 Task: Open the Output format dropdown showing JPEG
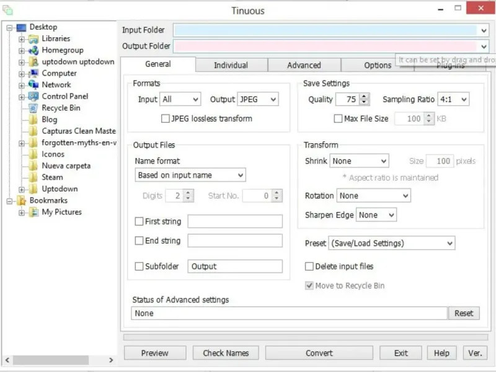258,99
